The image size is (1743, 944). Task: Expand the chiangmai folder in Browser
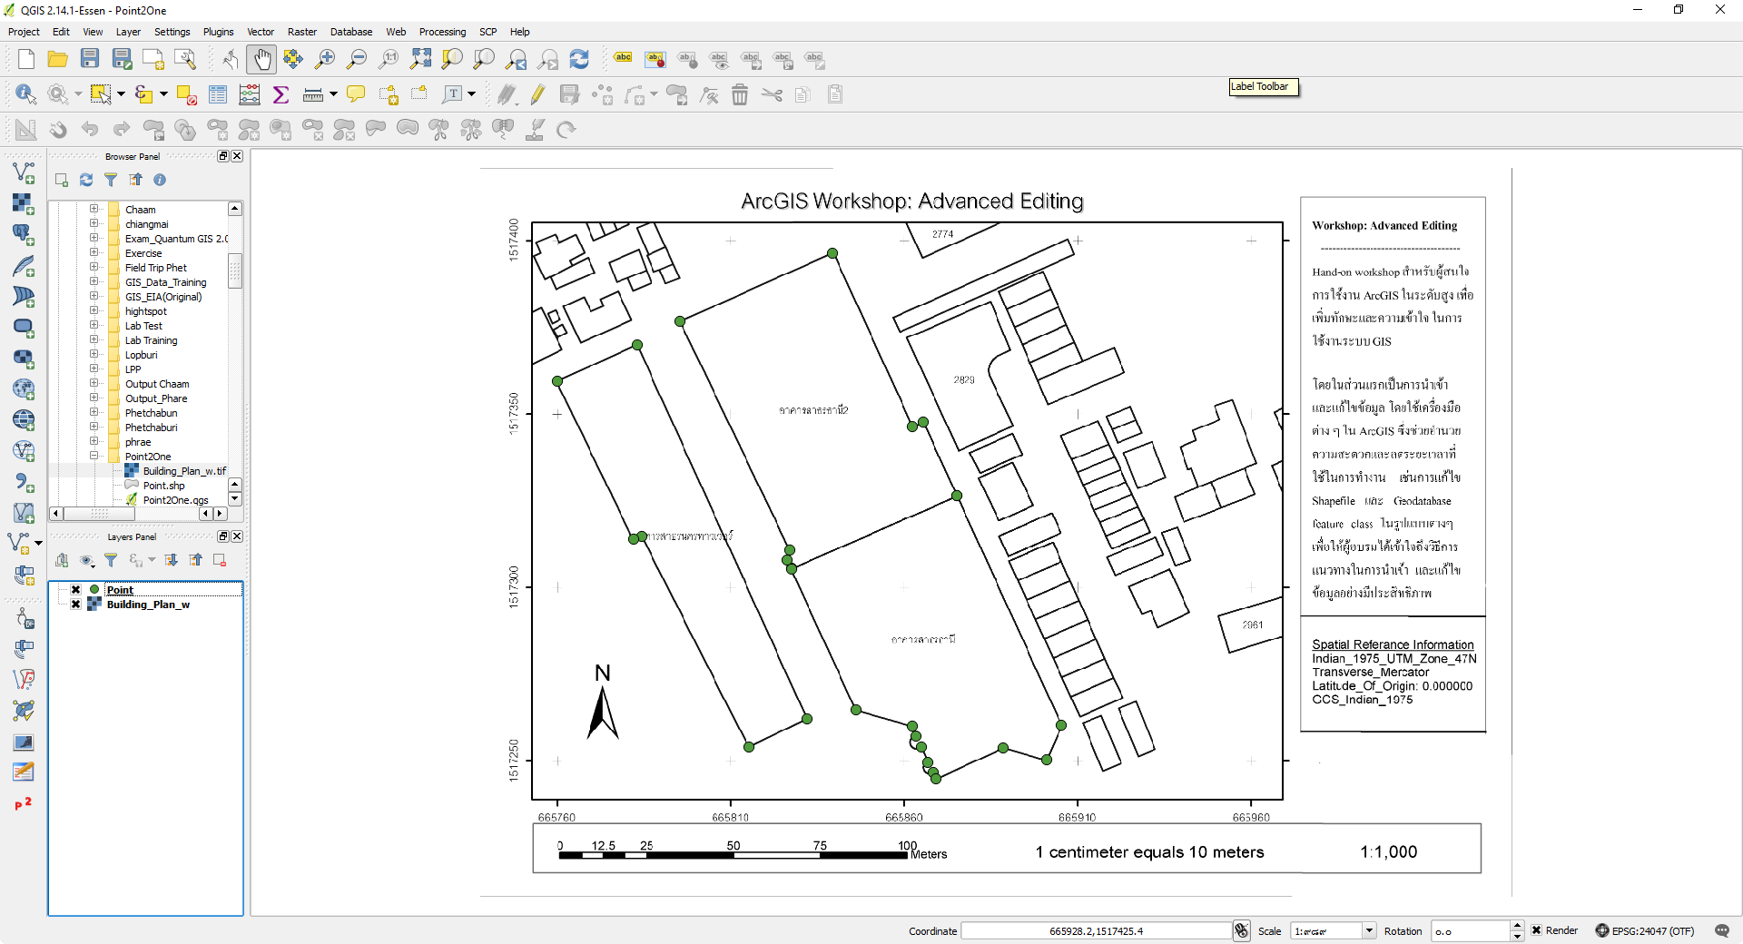(x=94, y=223)
